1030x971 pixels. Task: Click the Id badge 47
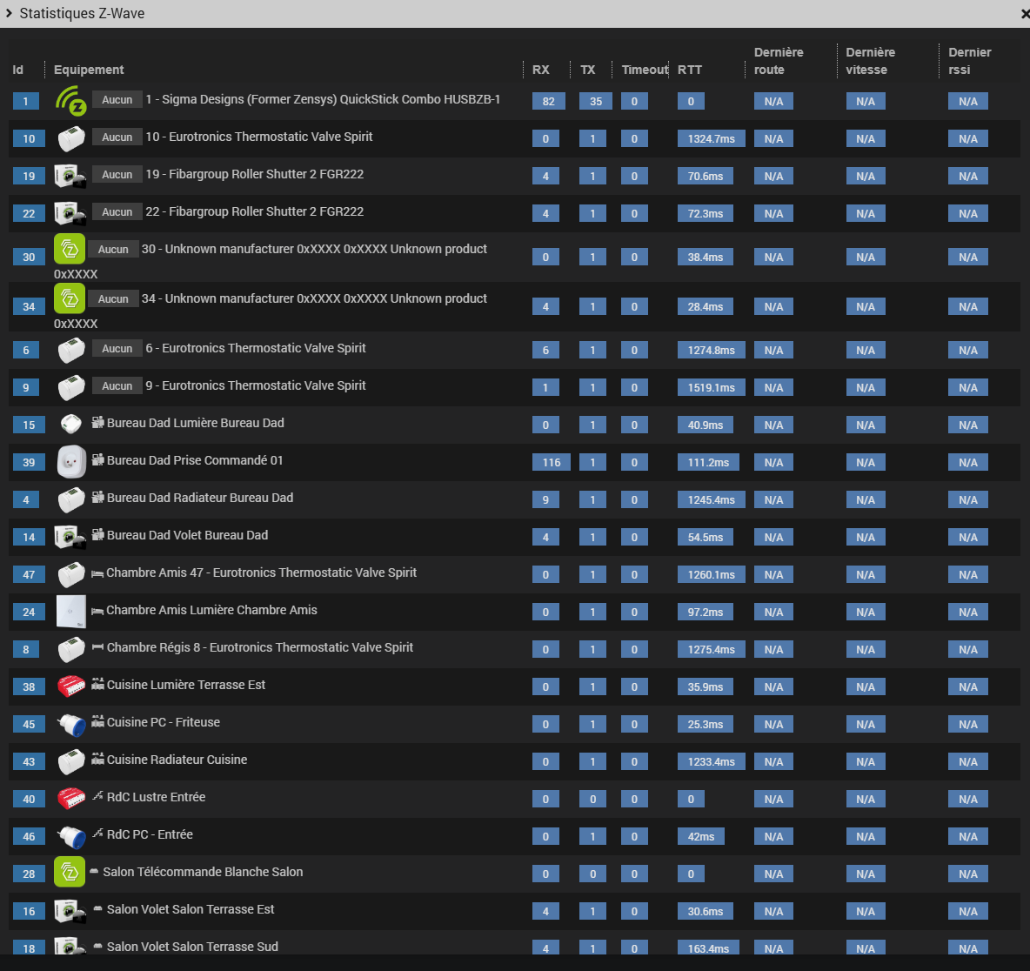coord(29,575)
